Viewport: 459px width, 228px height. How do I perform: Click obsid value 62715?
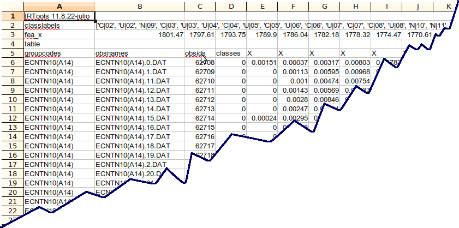(x=200, y=127)
